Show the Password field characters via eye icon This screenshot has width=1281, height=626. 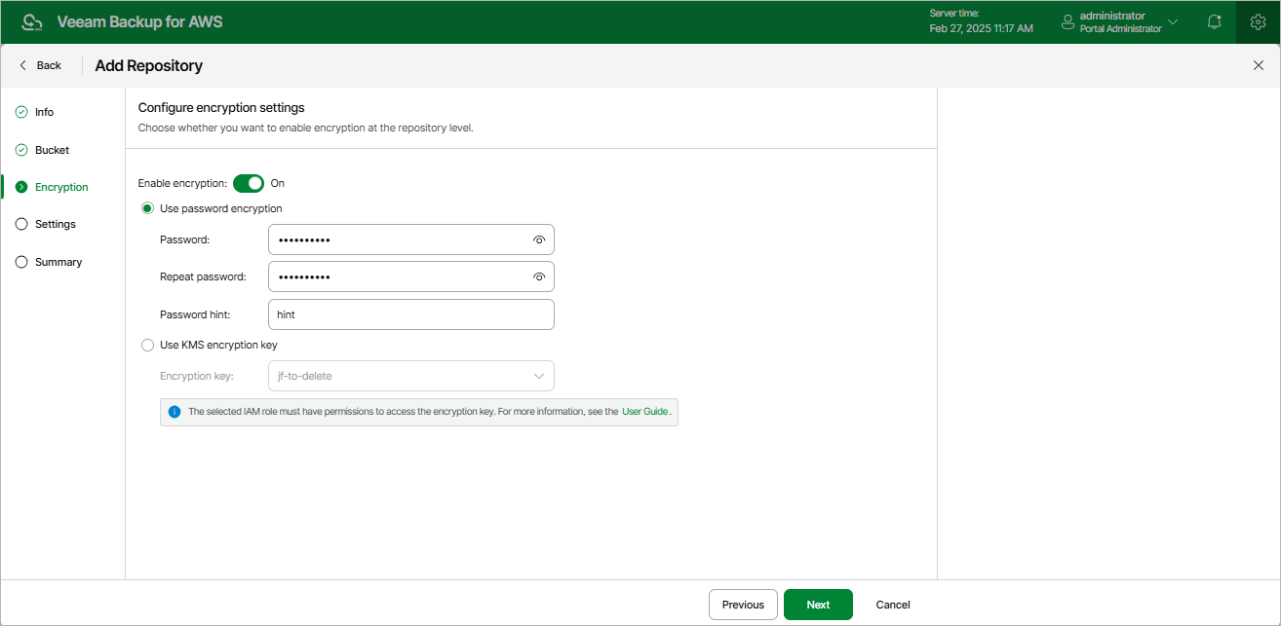(x=539, y=239)
